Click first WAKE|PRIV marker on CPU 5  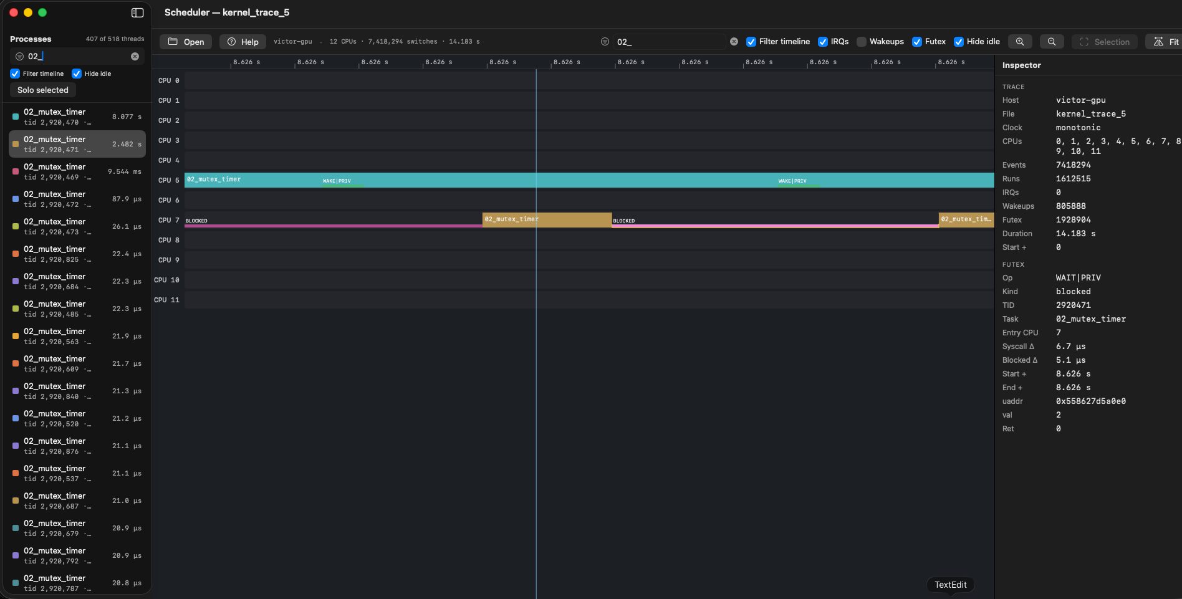(x=342, y=183)
